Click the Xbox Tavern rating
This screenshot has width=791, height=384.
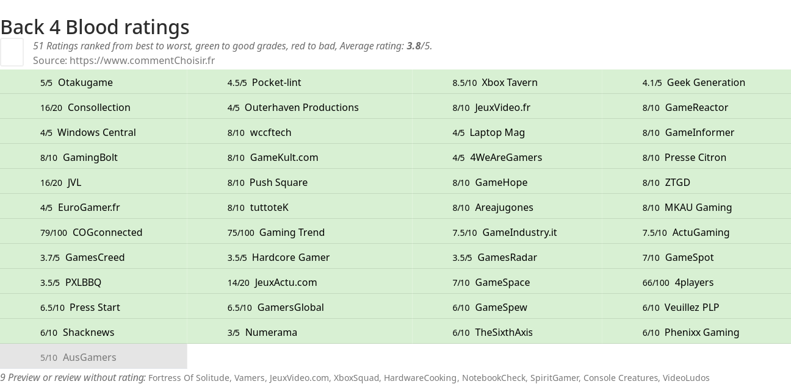point(507,82)
